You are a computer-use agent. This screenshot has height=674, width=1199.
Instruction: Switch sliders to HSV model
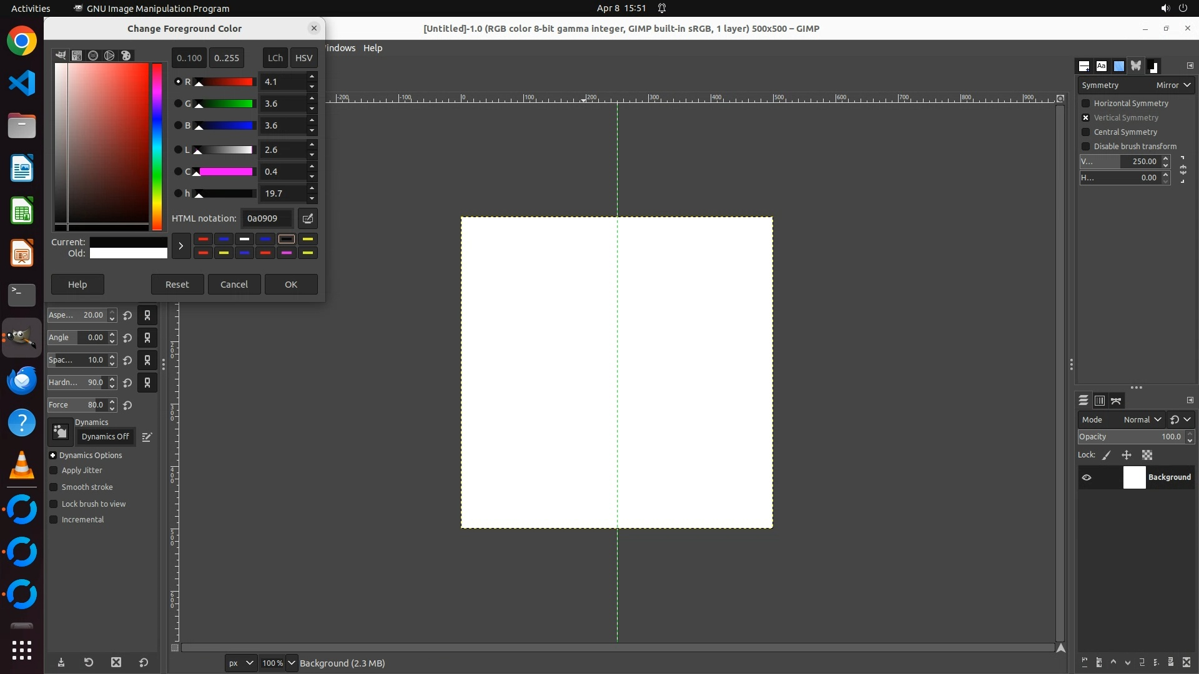[x=303, y=58]
